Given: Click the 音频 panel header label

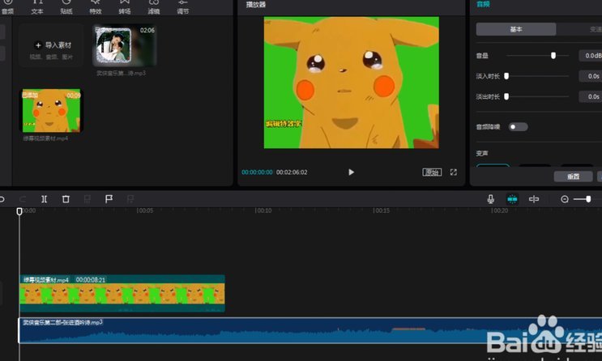Looking at the screenshot, I should click(x=483, y=4).
